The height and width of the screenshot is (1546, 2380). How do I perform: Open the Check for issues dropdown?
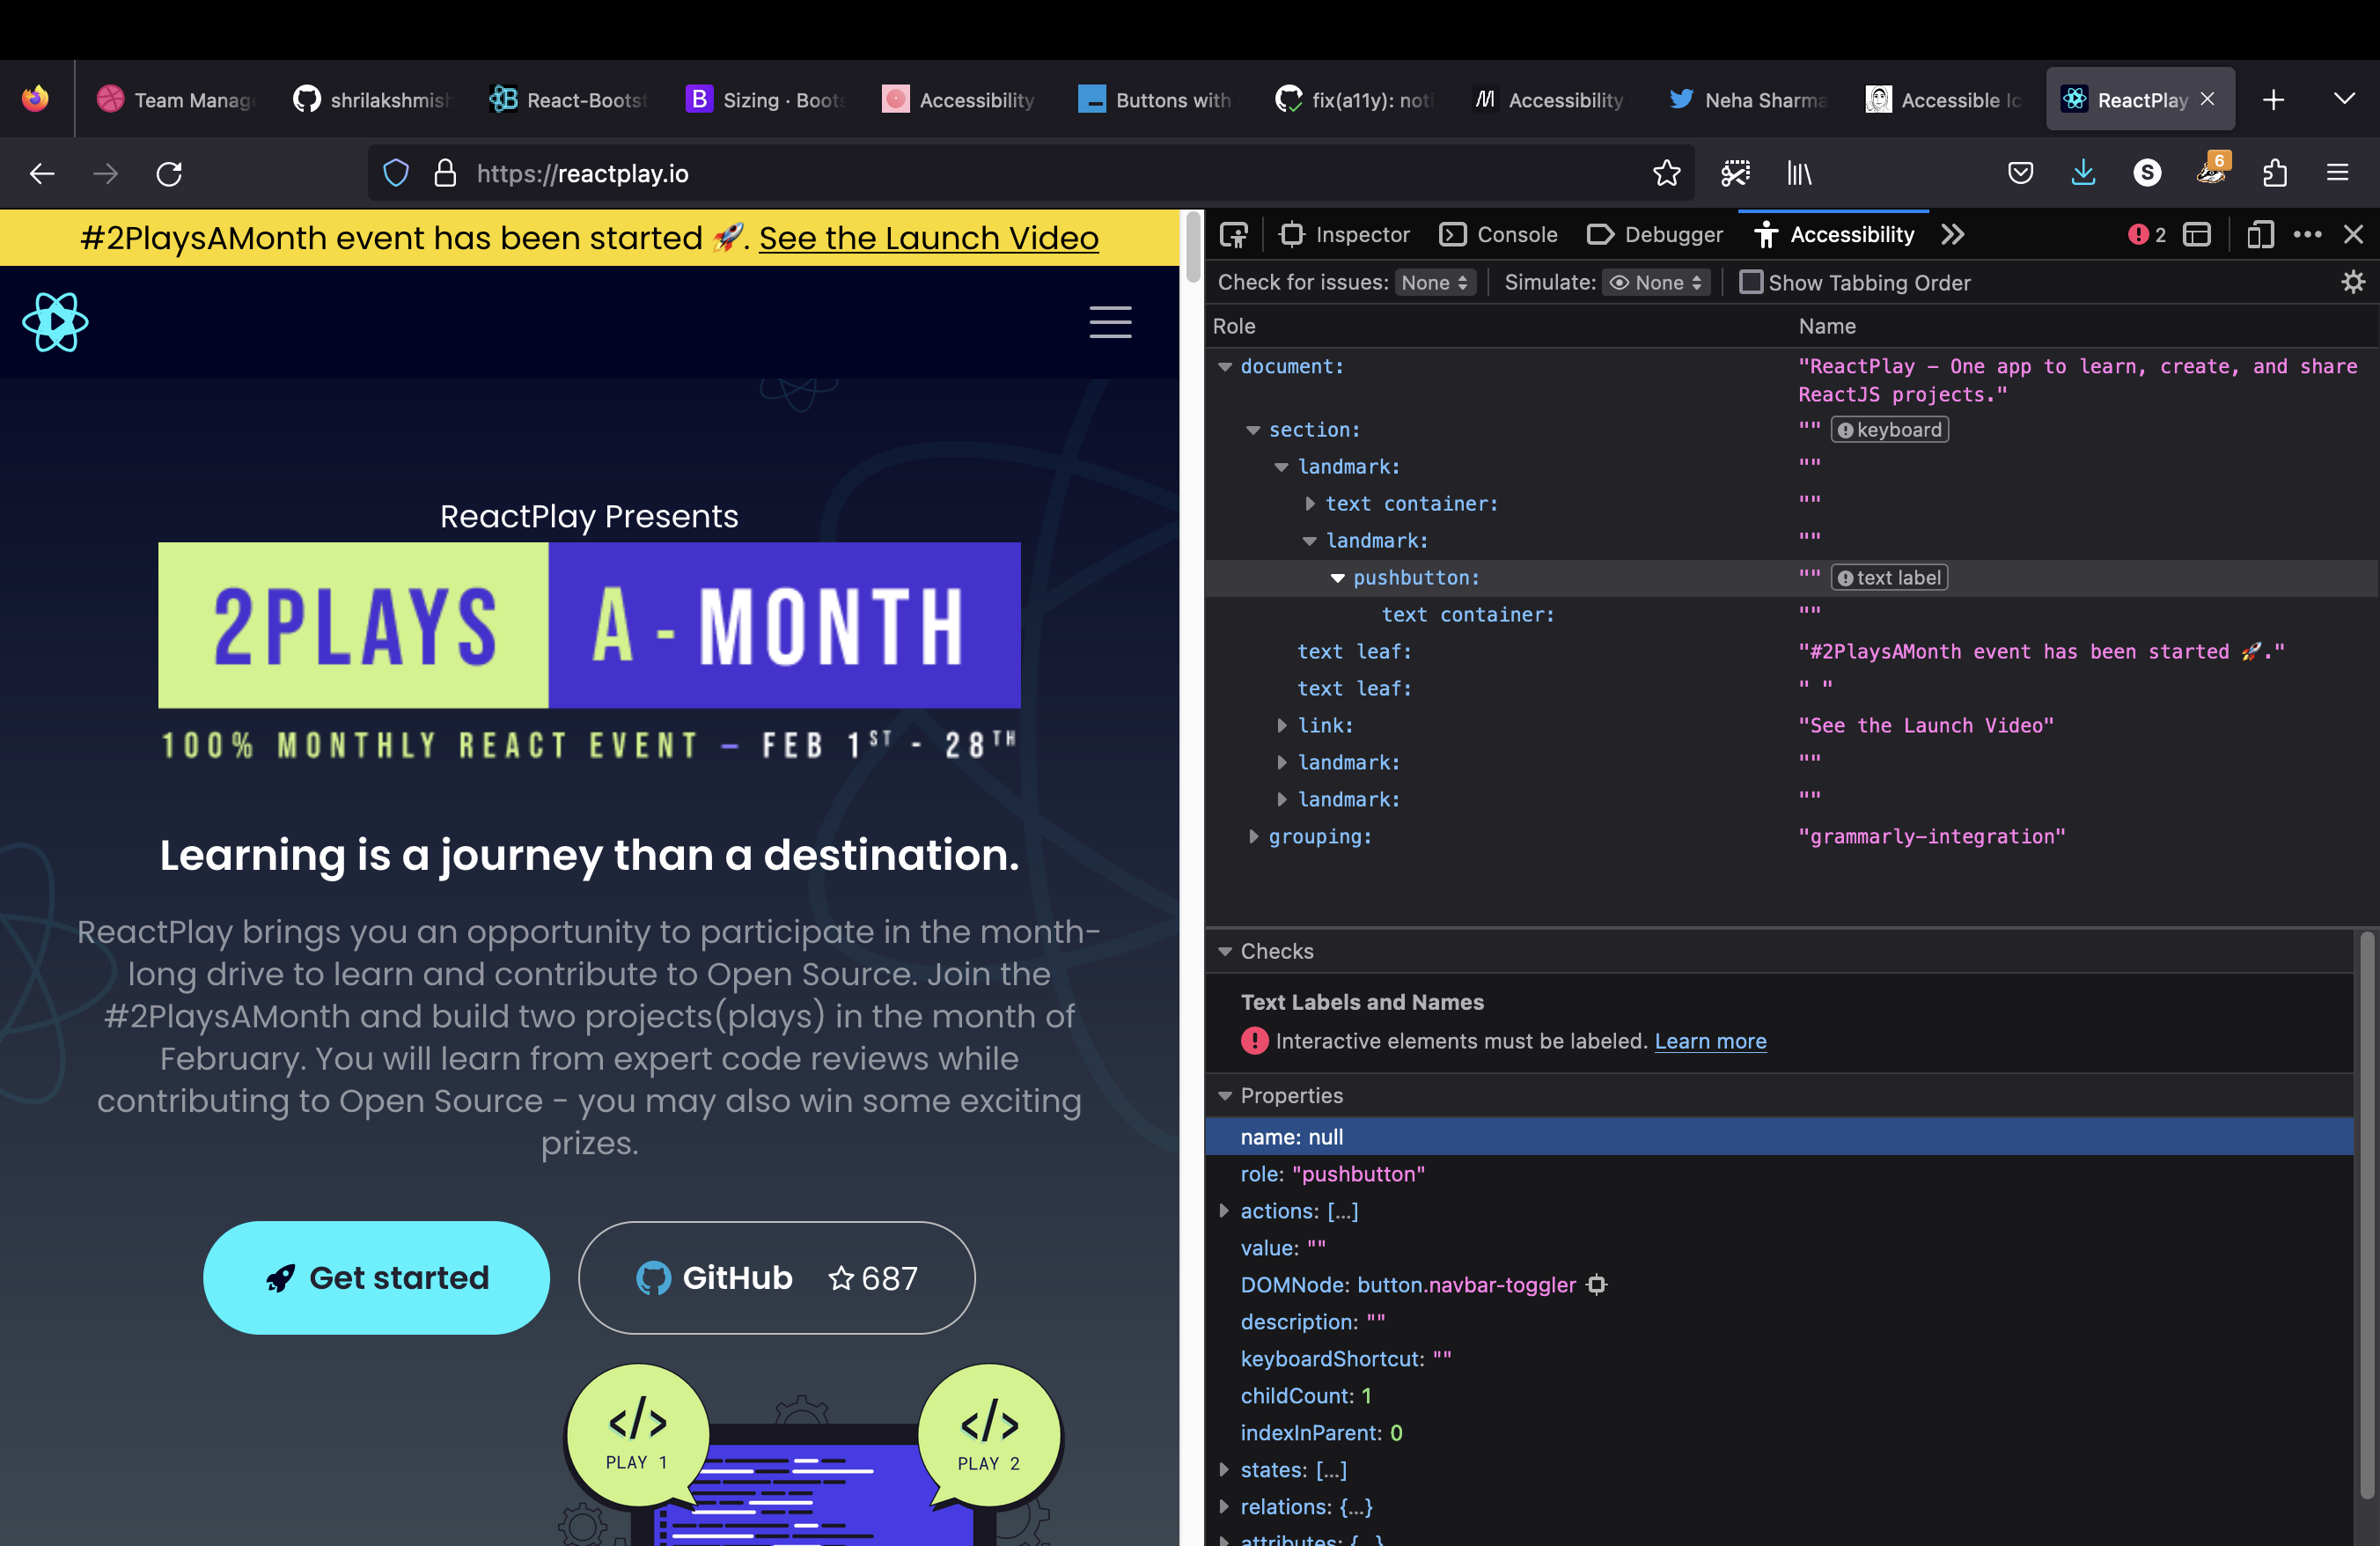click(x=1435, y=282)
